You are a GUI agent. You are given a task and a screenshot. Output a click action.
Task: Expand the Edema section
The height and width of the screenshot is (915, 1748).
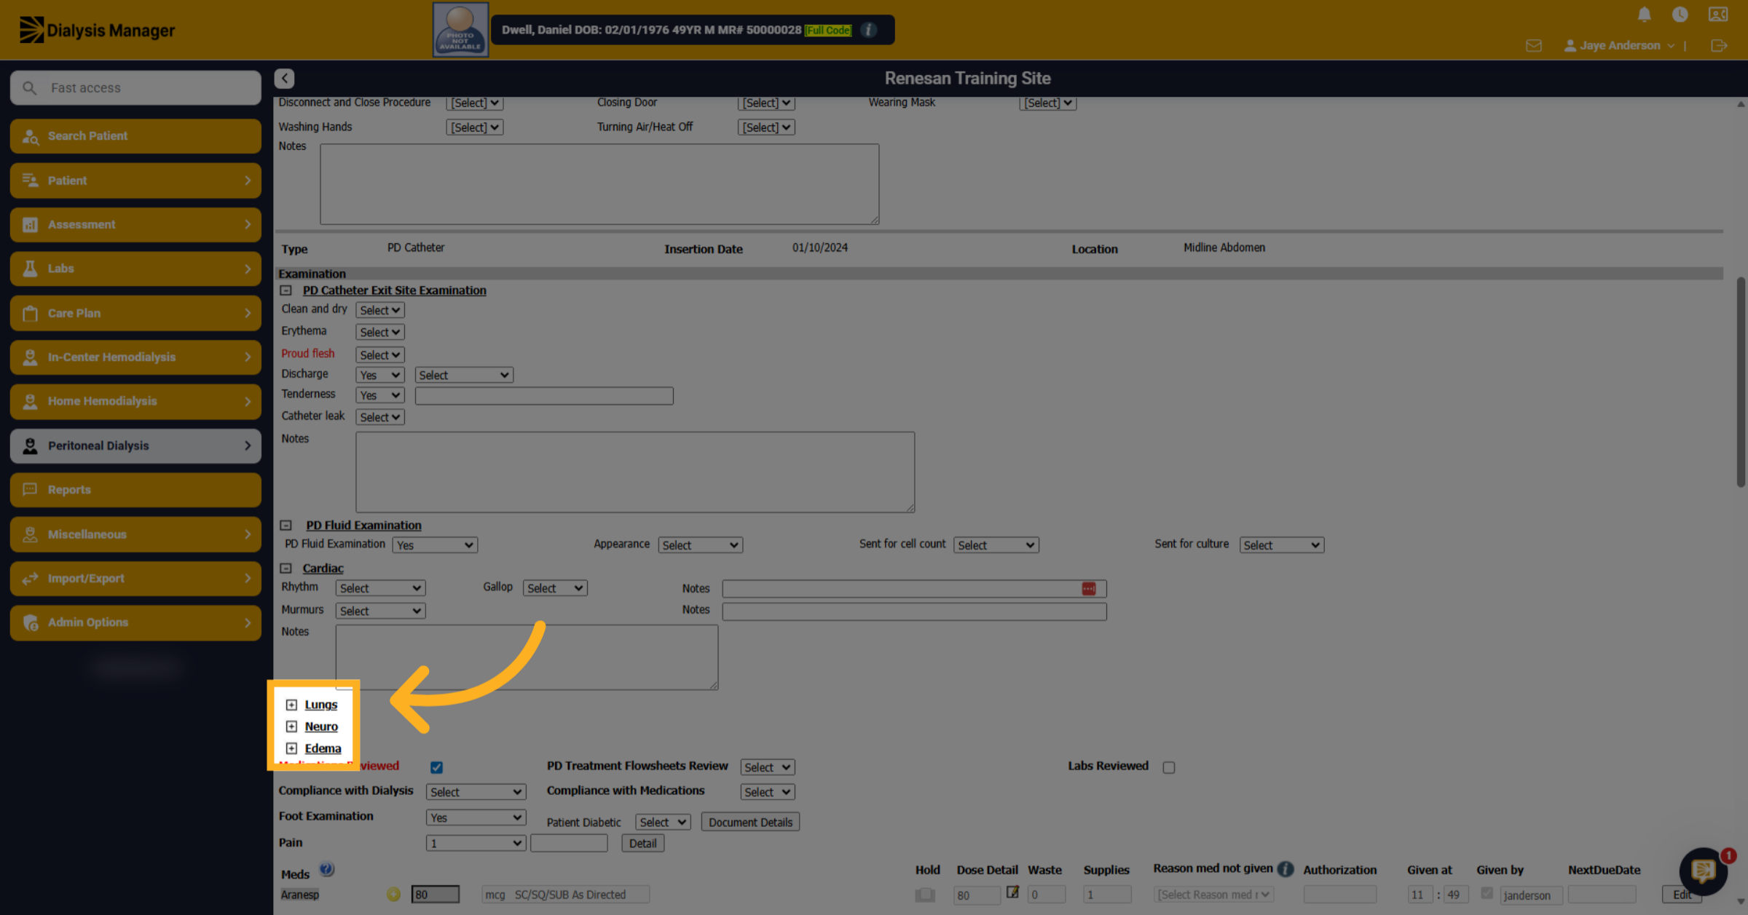click(291, 748)
